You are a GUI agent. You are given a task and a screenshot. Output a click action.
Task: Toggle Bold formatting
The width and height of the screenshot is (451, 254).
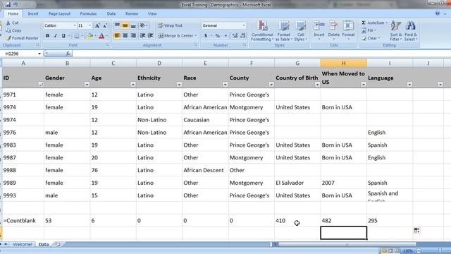[47, 36]
